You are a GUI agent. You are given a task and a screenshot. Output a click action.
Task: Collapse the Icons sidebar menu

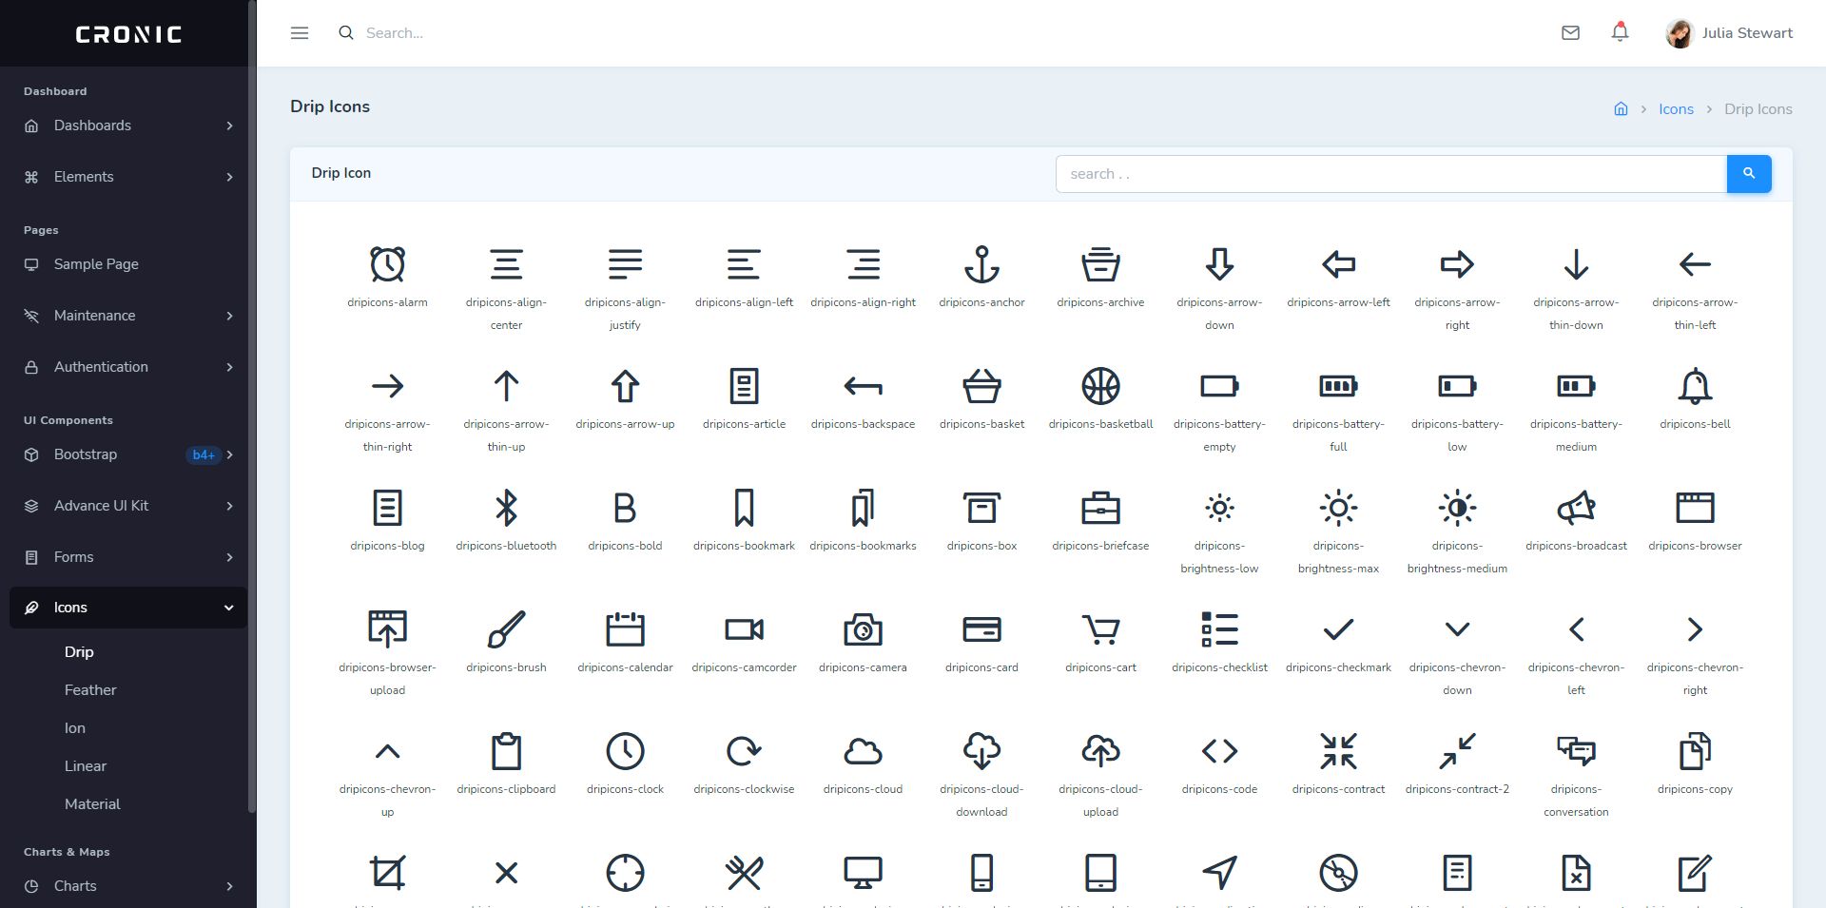(128, 608)
